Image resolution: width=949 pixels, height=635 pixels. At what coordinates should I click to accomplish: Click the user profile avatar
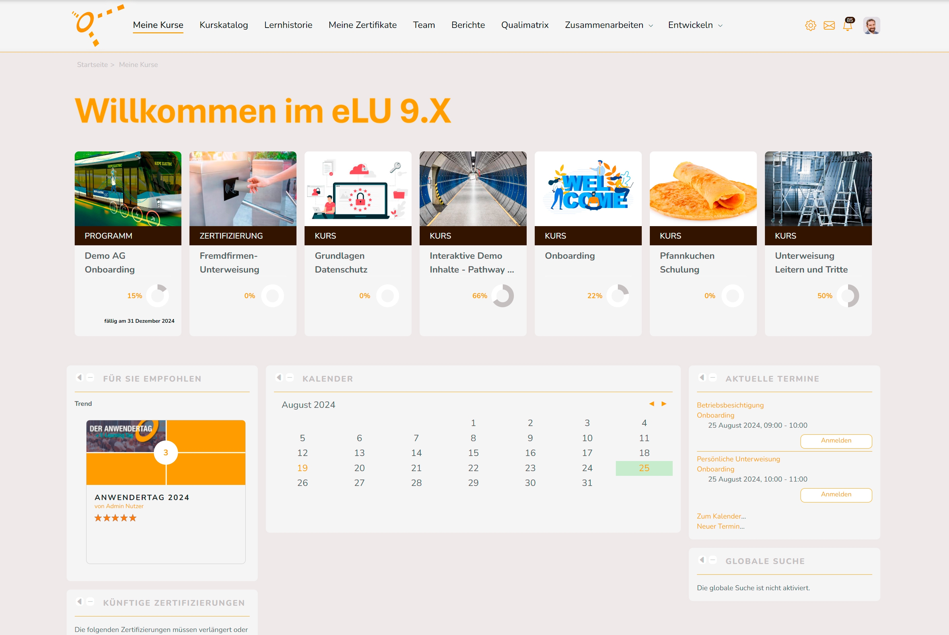tap(871, 26)
